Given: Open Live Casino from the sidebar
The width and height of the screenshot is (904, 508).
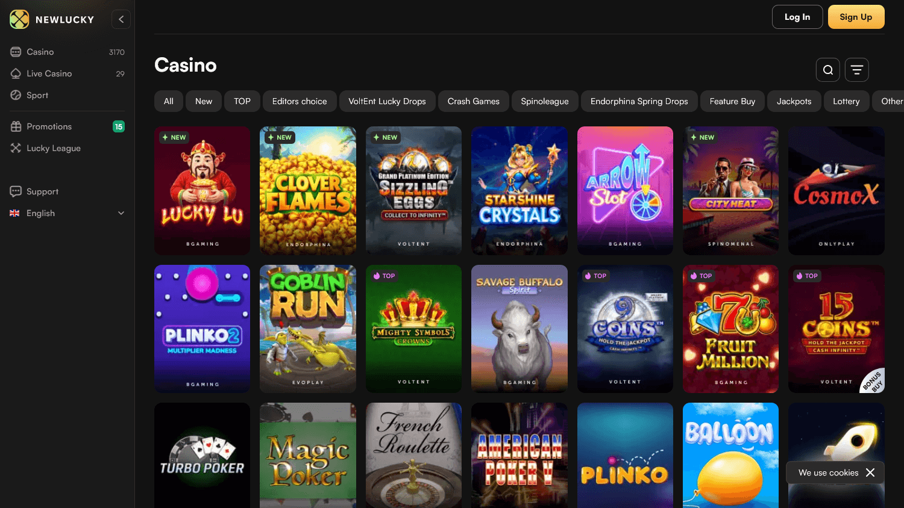Looking at the screenshot, I should pyautogui.click(x=15, y=73).
